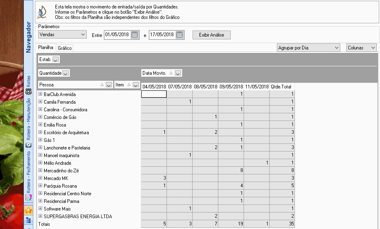Open the end date calendar picker
380x229 pixels.
coord(180,35)
